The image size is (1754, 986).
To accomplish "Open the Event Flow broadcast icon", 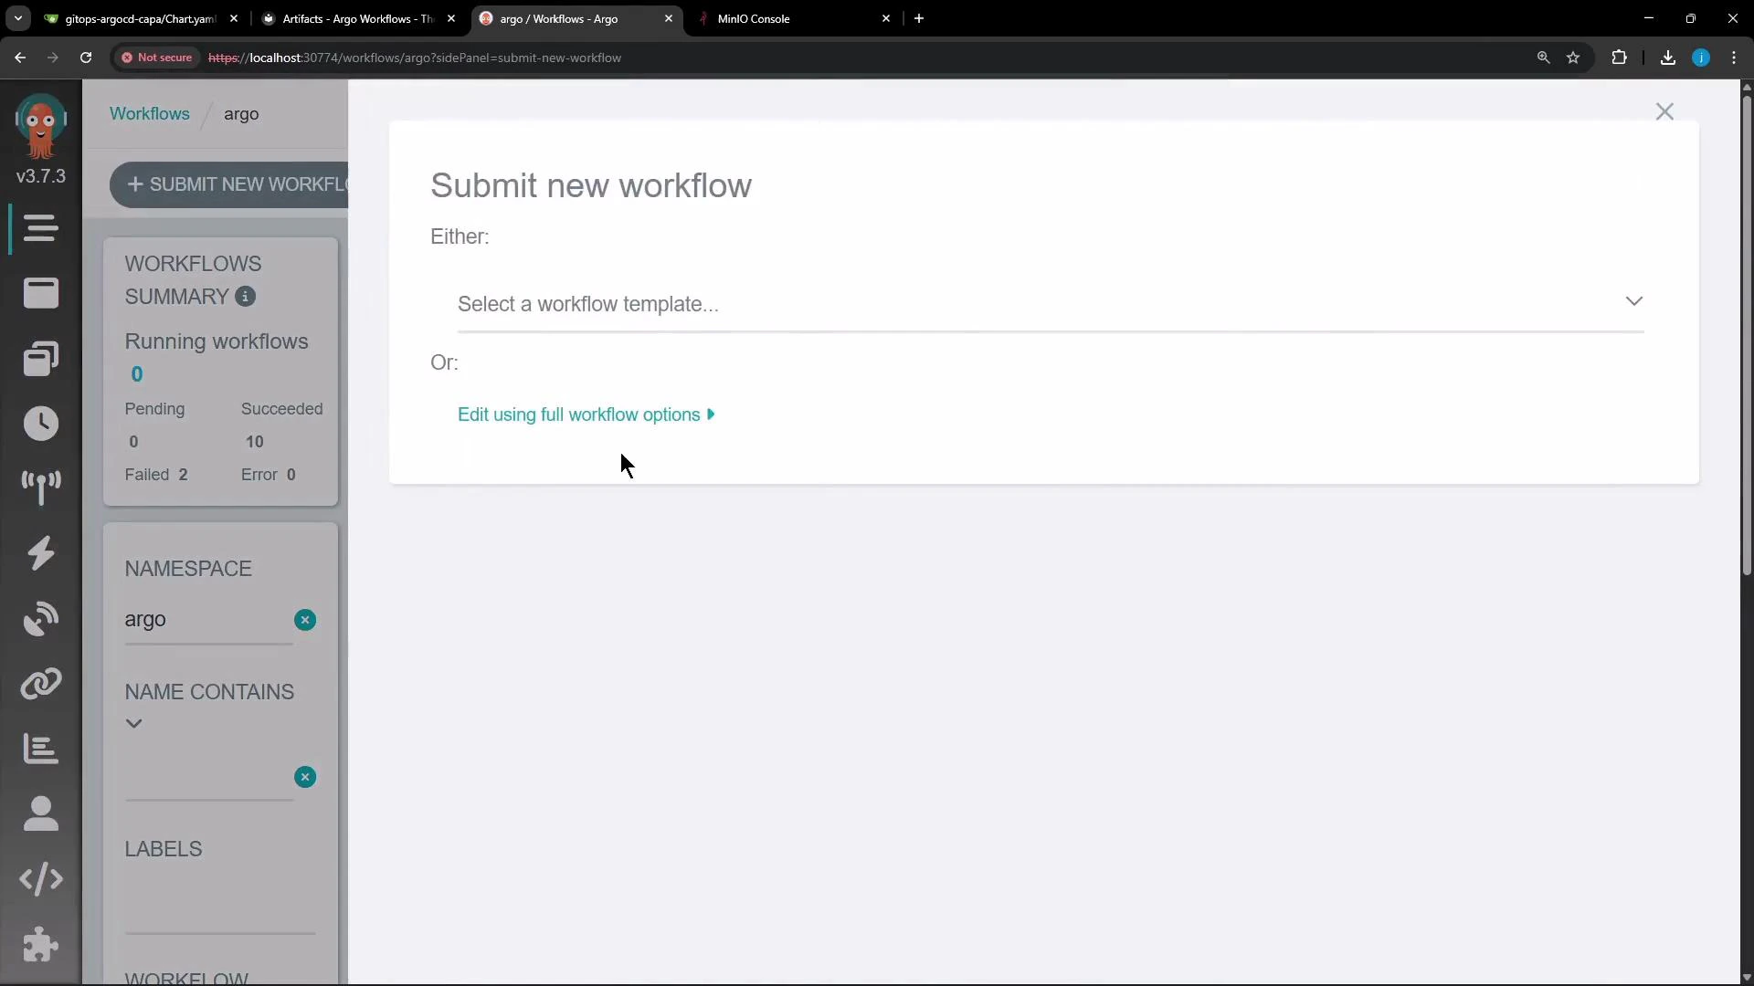I will click(40, 488).
